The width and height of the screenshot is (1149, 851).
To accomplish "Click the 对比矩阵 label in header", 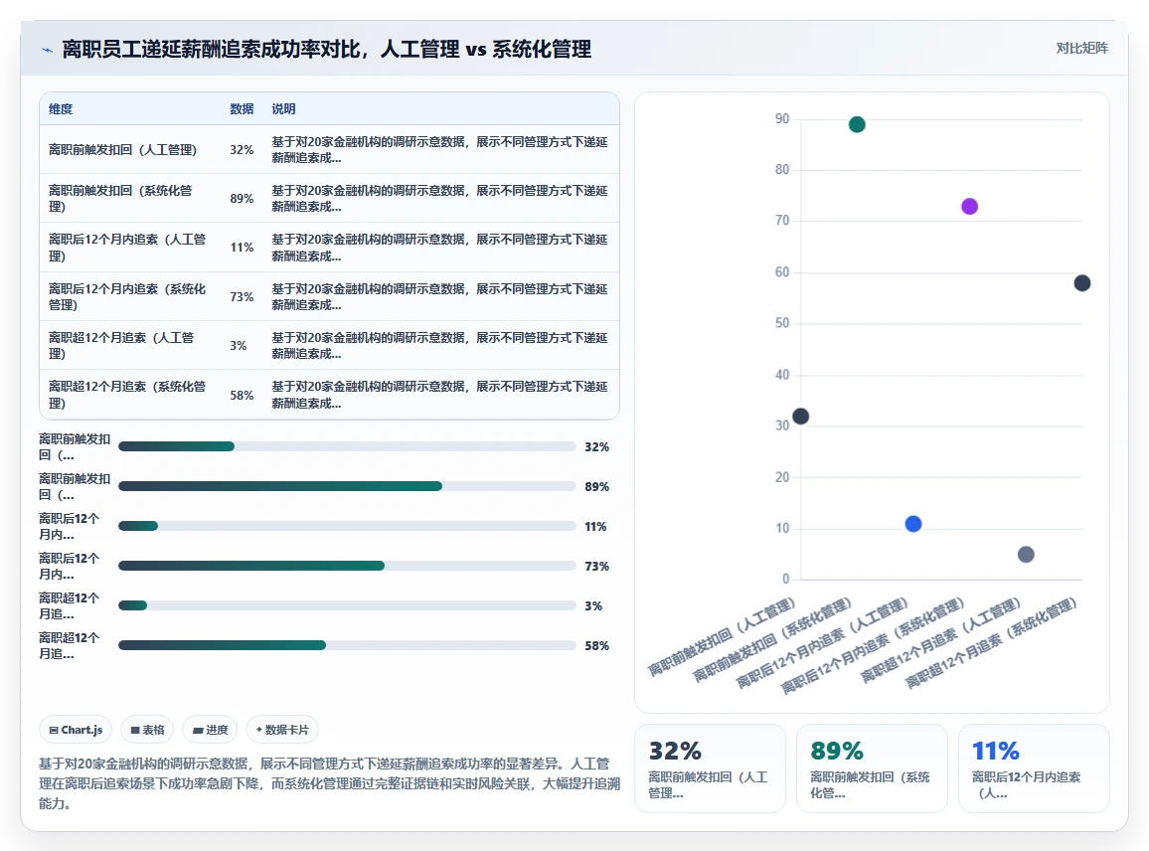I will (1081, 49).
